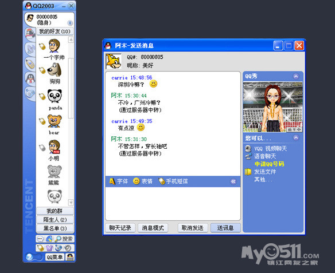Select the offline gray bear contact 熊熊

click(54, 172)
